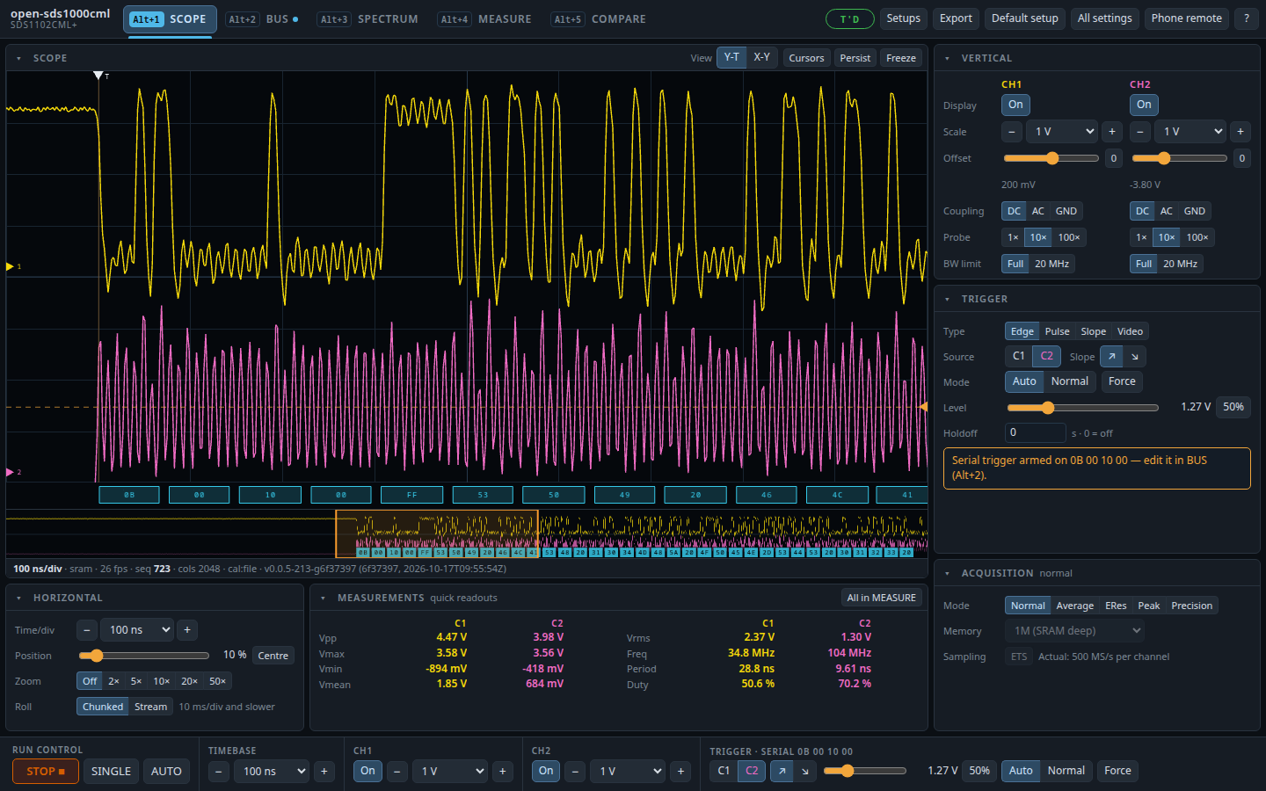This screenshot has height=791, width=1266.
Task: Switch to the BUS tab
Action: (x=262, y=19)
